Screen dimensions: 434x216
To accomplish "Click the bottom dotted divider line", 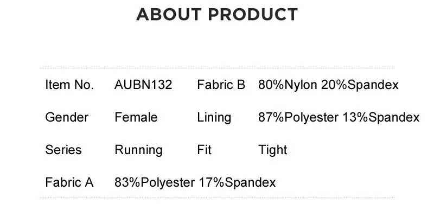I will pos(217,198).
